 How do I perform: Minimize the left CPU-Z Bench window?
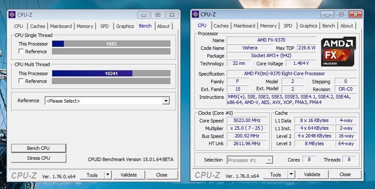tap(144, 15)
